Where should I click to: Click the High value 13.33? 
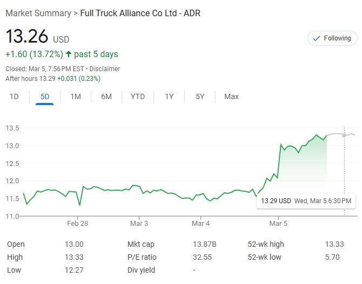(74, 257)
